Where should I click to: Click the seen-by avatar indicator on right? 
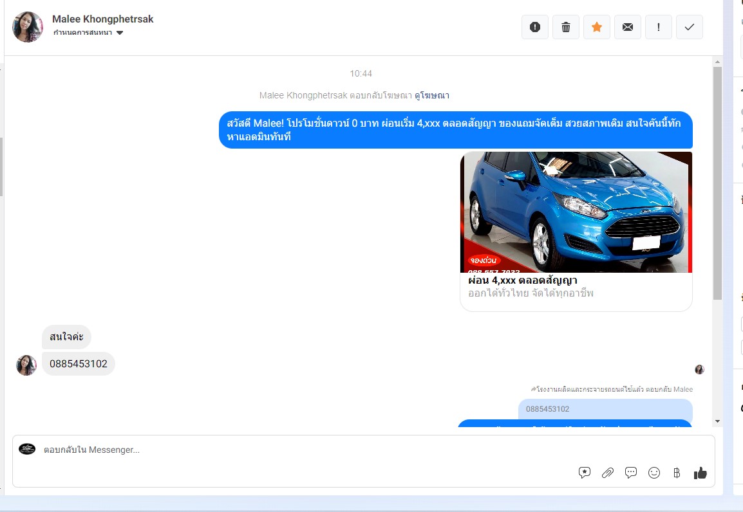(x=699, y=370)
